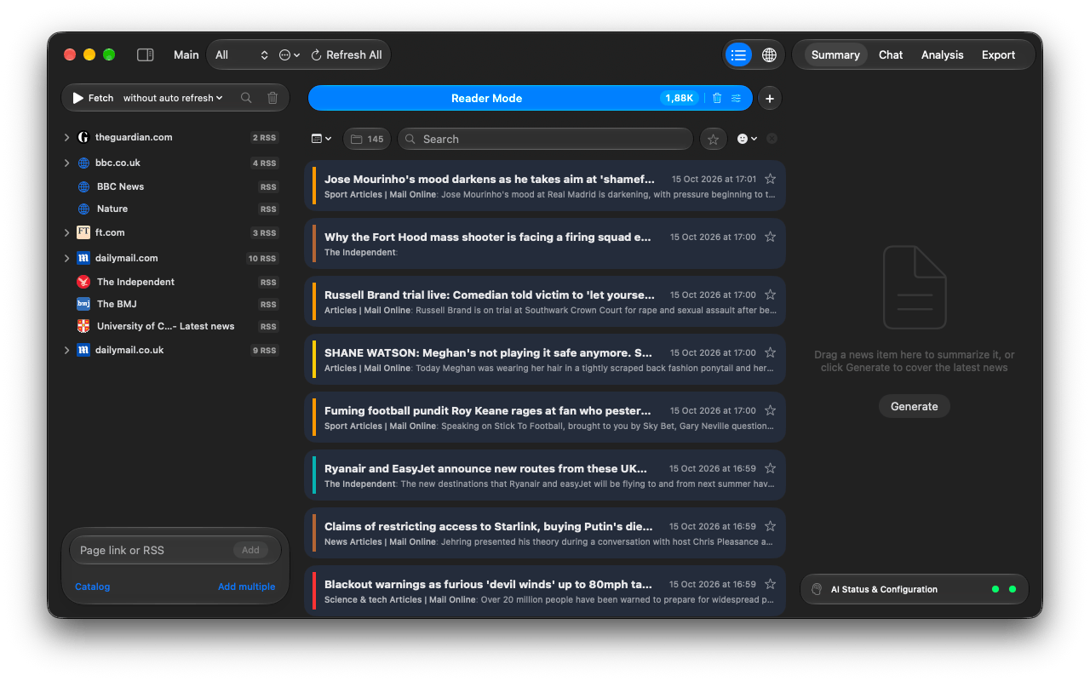Switch to the Analysis tab
1090x681 pixels.
tap(942, 54)
